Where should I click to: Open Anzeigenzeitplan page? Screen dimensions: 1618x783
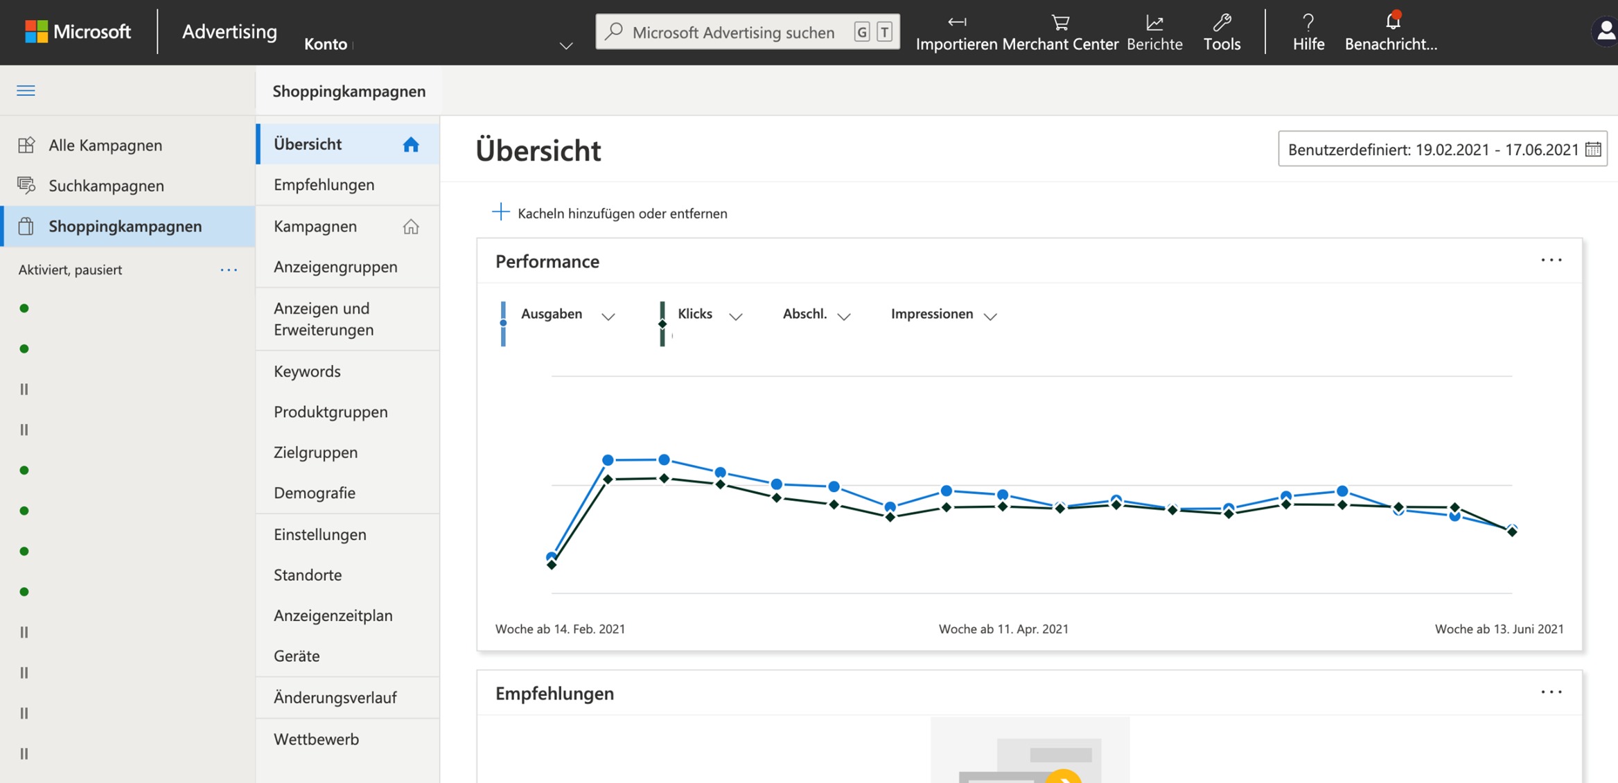(x=348, y=615)
